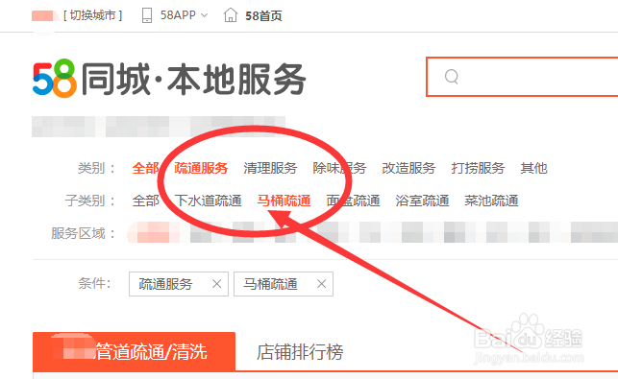Select 全部 in the 子类别 row
Image resolution: width=618 pixels, height=379 pixels.
(x=145, y=201)
